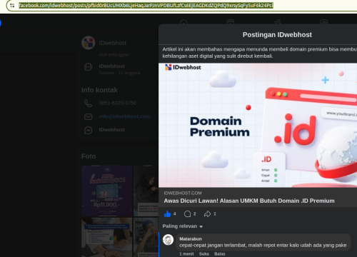
Task: Click the IDwebhost page name in background
Action: (113, 43)
